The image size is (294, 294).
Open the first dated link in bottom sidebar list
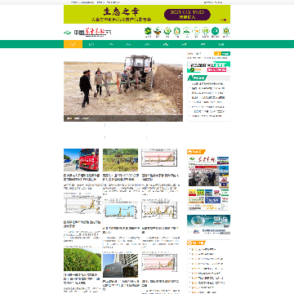pos(203,249)
